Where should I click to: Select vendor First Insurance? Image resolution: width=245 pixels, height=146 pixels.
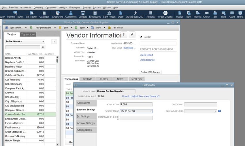(x=30, y=128)
